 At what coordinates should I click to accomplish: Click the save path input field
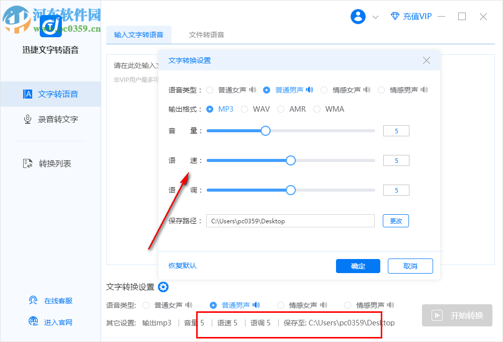point(290,220)
